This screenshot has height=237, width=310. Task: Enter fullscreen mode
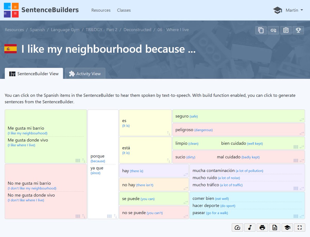(299, 227)
